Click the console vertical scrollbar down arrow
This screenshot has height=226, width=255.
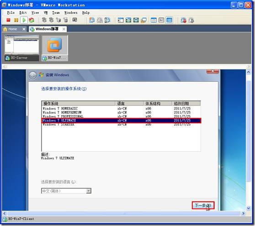click(x=249, y=208)
